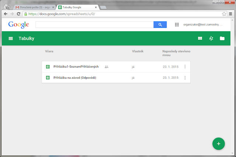Open more options for Přihláška na závod
The width and height of the screenshot is (236, 157).
pyautogui.click(x=185, y=78)
